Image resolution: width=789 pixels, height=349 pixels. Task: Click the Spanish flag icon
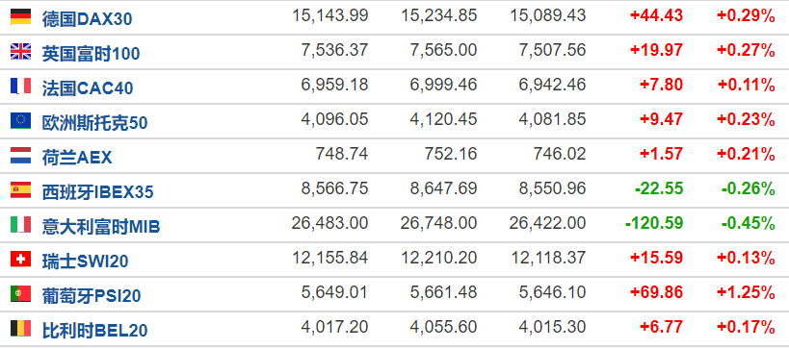(20, 189)
